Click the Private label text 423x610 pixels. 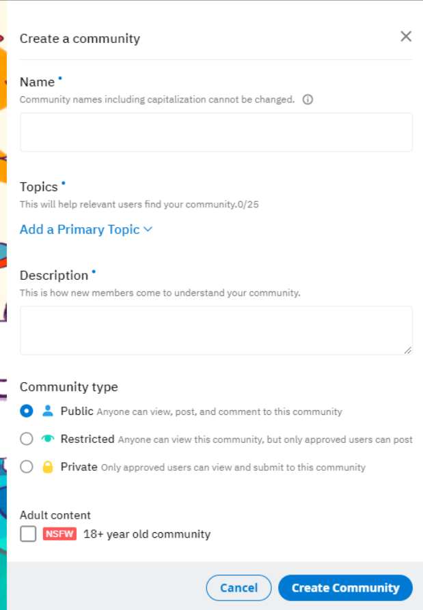point(79,467)
